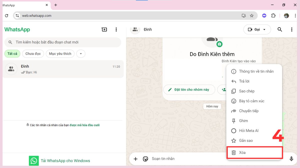Open the three-dot menu in the conversation header
The image size is (300, 168).
[291, 29]
